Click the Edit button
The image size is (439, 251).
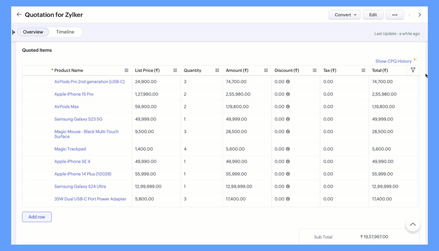point(373,15)
